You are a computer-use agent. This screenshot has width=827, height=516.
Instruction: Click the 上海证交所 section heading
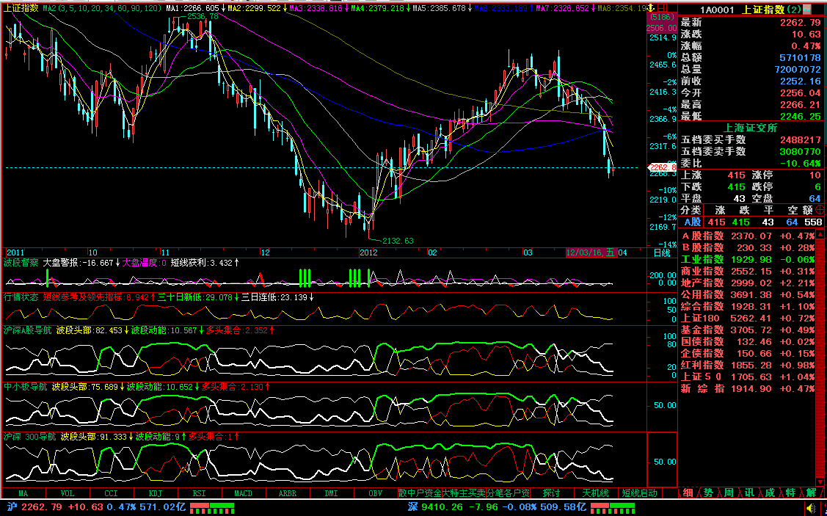750,128
